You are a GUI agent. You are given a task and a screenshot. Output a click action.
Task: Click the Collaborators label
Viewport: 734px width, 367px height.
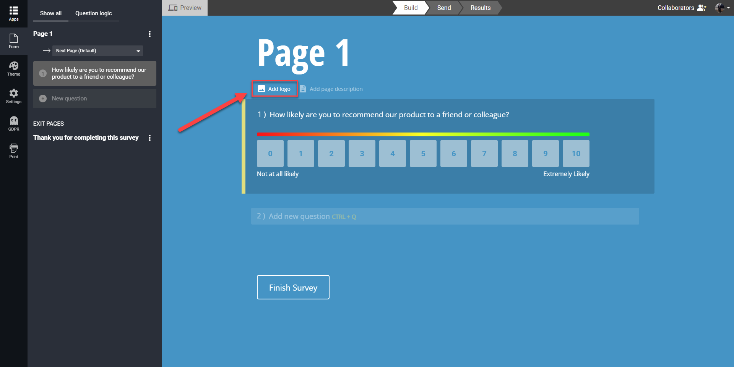(x=676, y=8)
